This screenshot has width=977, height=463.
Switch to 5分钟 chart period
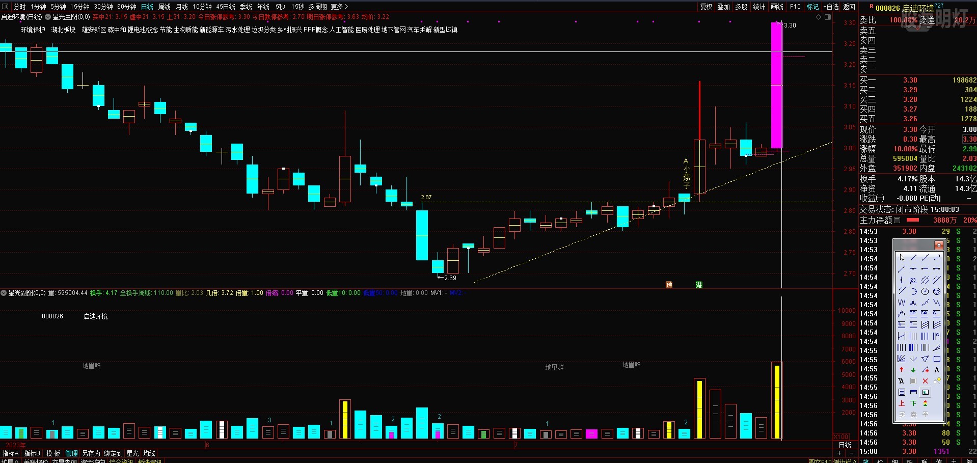click(x=58, y=7)
